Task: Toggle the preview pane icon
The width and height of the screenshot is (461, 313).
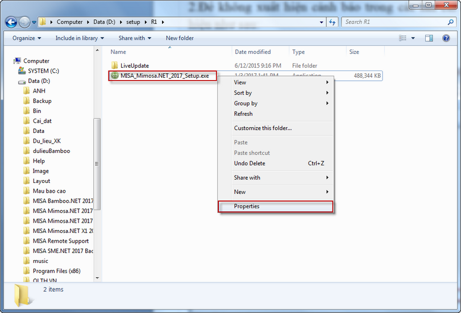Action: coord(429,38)
